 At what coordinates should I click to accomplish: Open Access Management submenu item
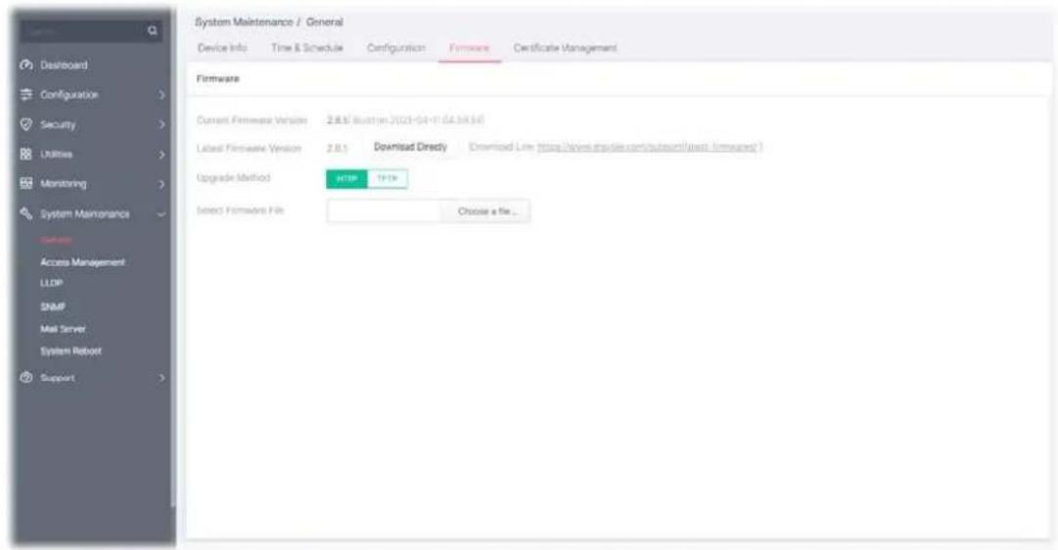pos(82,262)
